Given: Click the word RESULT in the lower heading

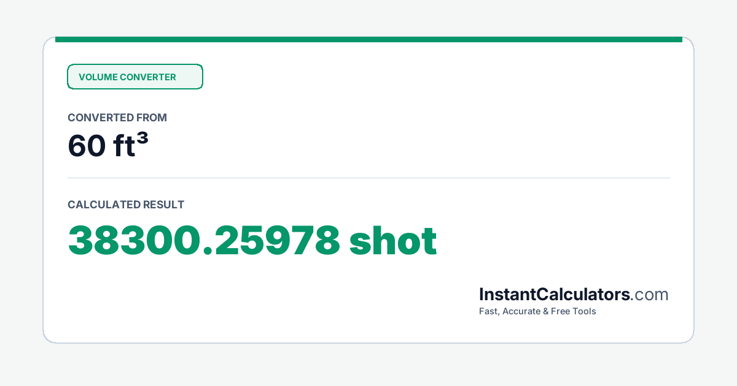Looking at the screenshot, I should point(163,205).
